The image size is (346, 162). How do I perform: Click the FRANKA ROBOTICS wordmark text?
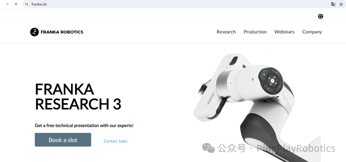62,32
